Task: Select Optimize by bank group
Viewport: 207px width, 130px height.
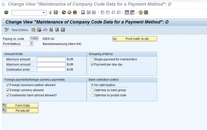Action: (x=92, y=90)
